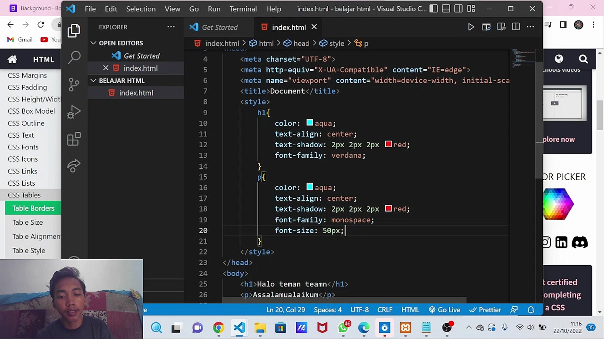Click the Run Code play icon
The width and height of the screenshot is (604, 339).
471,27
